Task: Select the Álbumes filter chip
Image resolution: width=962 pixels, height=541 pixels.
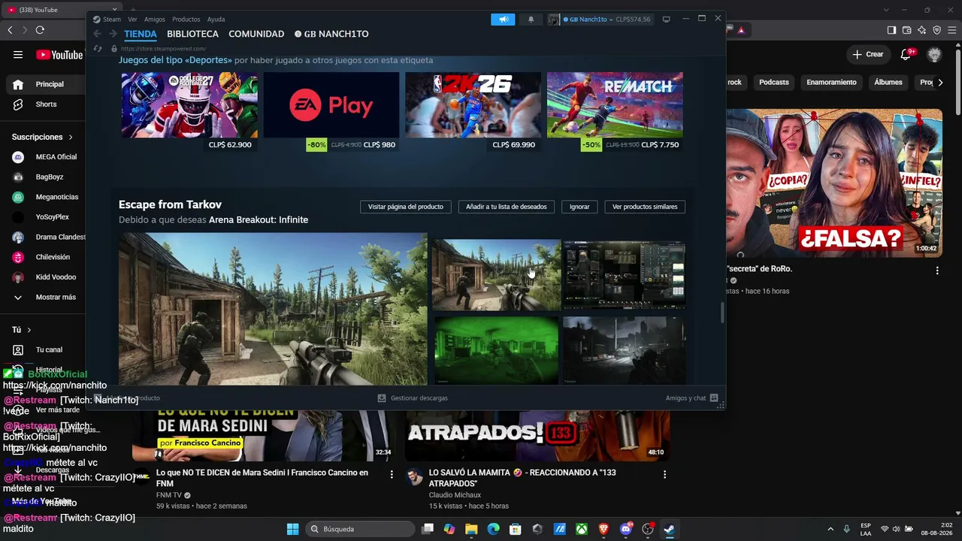Action: pyautogui.click(x=888, y=83)
